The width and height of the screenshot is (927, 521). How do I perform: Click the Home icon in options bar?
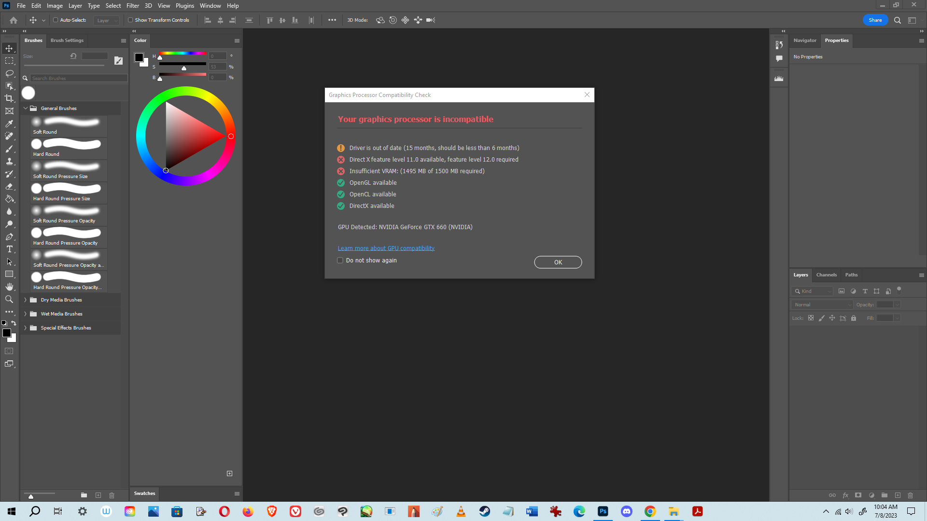14,20
